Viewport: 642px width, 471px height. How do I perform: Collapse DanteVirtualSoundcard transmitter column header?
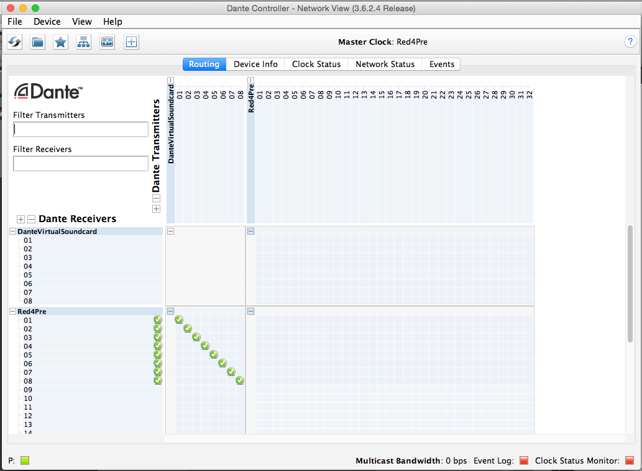click(x=171, y=81)
